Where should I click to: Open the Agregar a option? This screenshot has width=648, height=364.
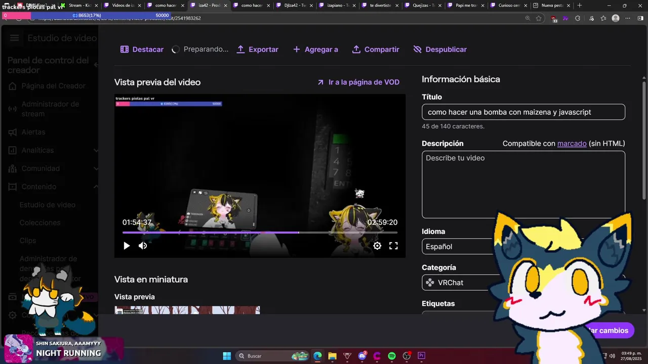[x=315, y=50]
